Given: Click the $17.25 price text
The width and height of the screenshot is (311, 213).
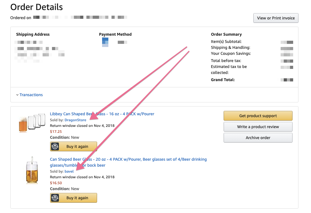Looking at the screenshot, I should 56,132.
